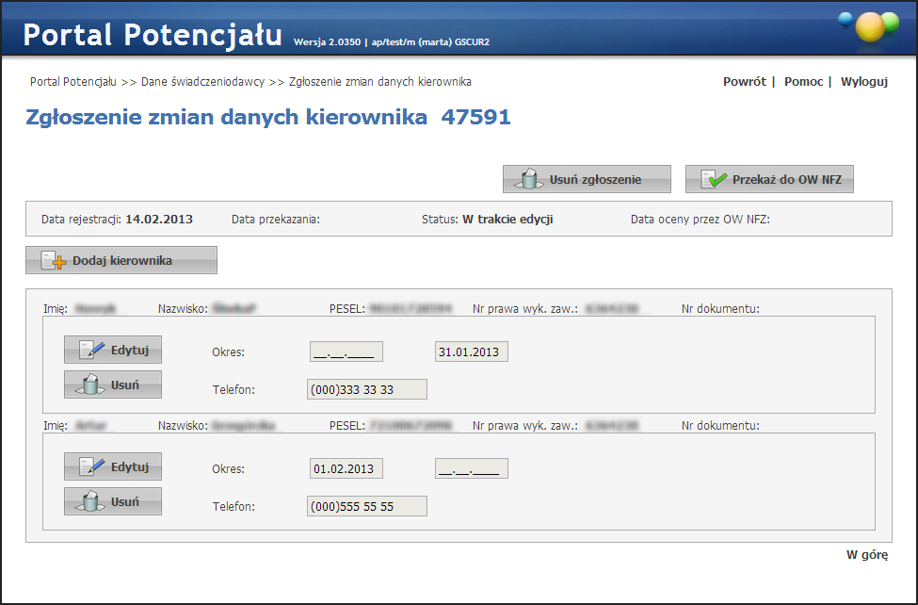Click the trash bin icon for the second manager

[x=91, y=501]
